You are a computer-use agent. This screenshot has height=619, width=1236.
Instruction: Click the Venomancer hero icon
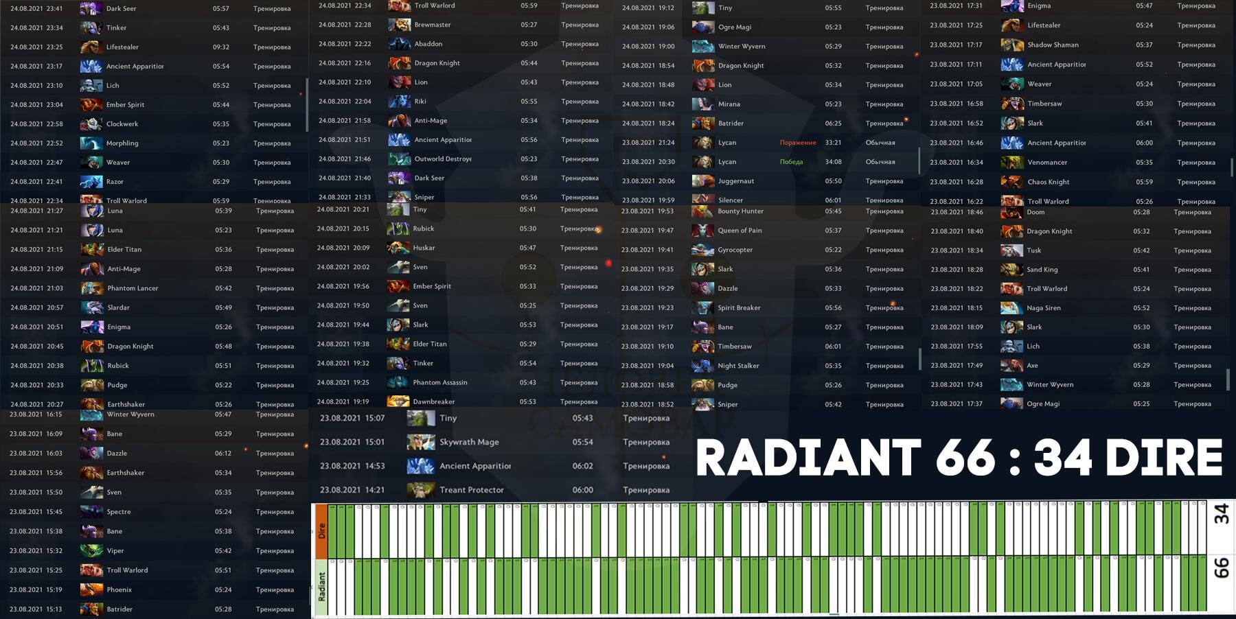1012,163
